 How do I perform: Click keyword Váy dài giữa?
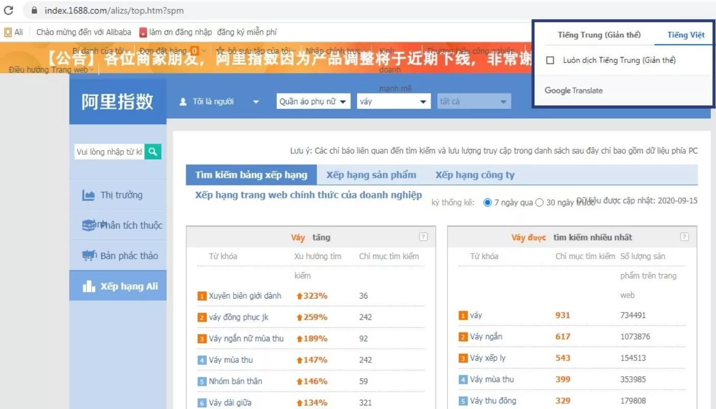point(230,403)
